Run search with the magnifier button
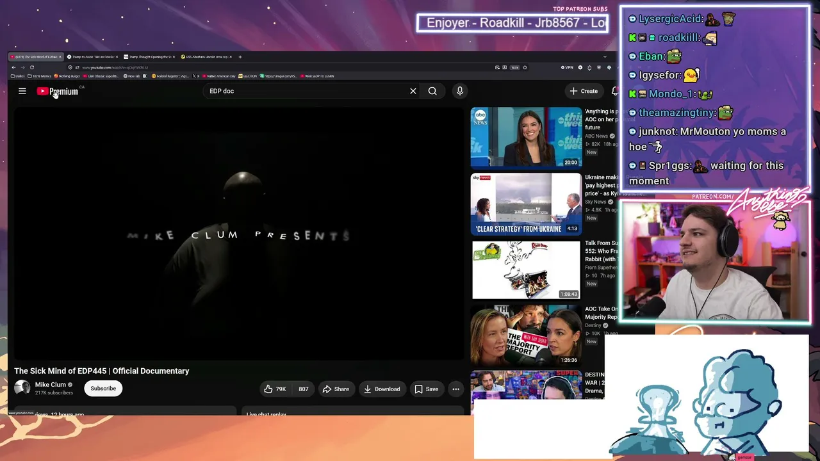This screenshot has width=820, height=461. [x=432, y=91]
